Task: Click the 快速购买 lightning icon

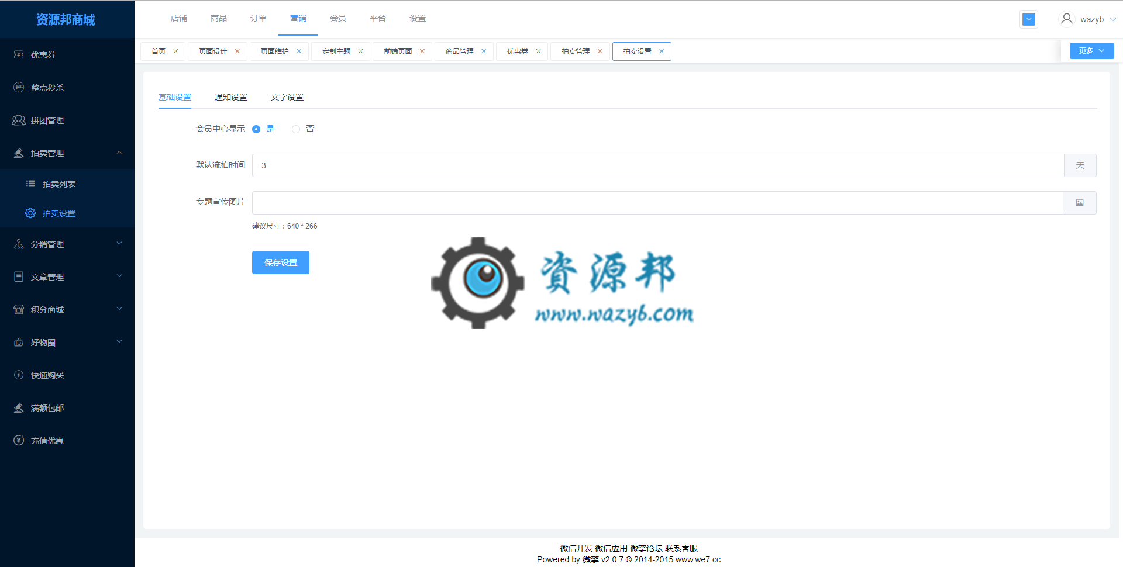Action: (19, 375)
